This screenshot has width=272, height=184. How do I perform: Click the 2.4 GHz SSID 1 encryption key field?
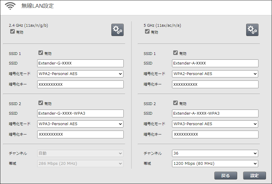[x=80, y=84]
